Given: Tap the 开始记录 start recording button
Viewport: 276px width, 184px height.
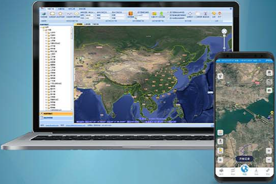Looking at the screenshot, I should click(x=244, y=159).
